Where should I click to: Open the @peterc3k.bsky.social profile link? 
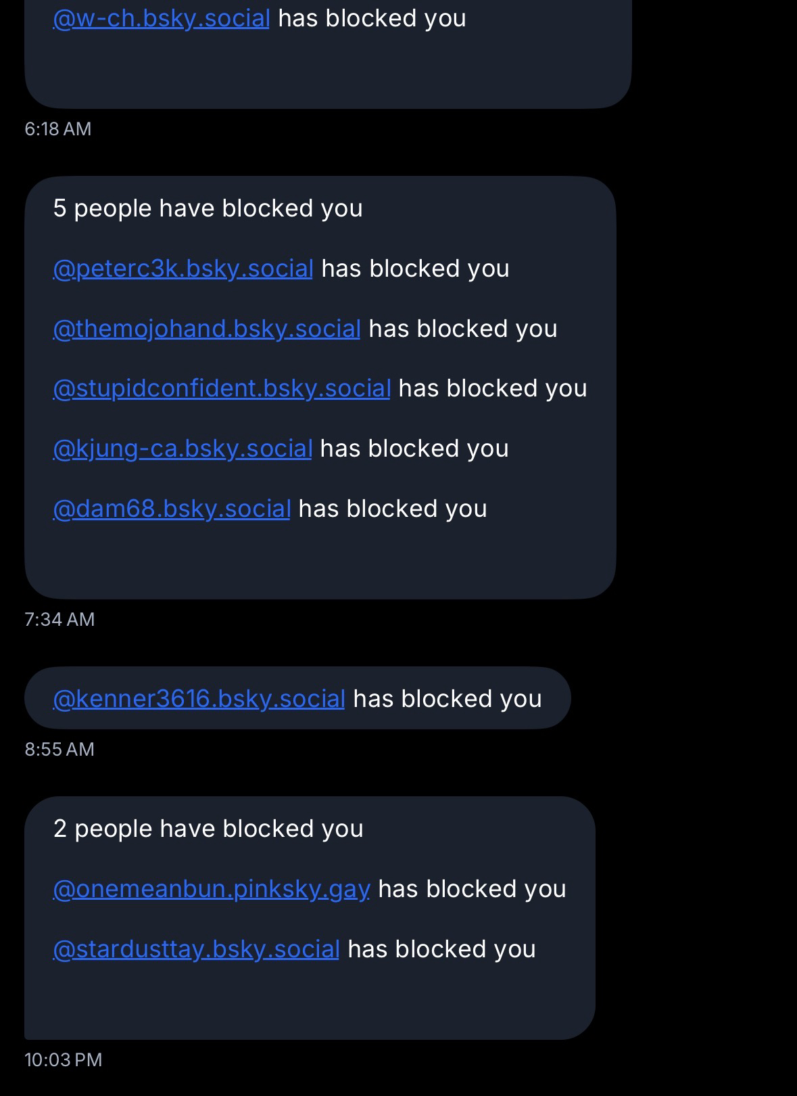183,269
